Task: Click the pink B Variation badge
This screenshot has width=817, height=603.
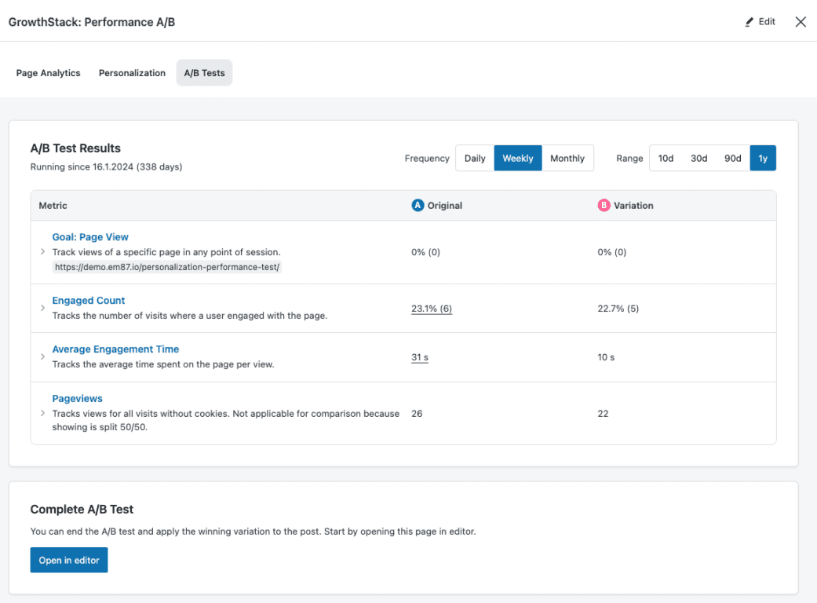Action: [604, 206]
